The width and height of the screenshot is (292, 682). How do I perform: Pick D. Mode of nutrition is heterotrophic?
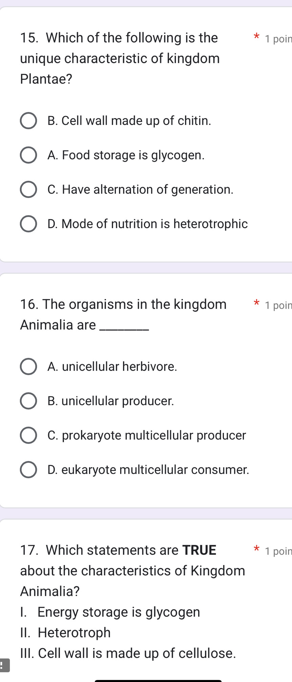tap(28, 223)
